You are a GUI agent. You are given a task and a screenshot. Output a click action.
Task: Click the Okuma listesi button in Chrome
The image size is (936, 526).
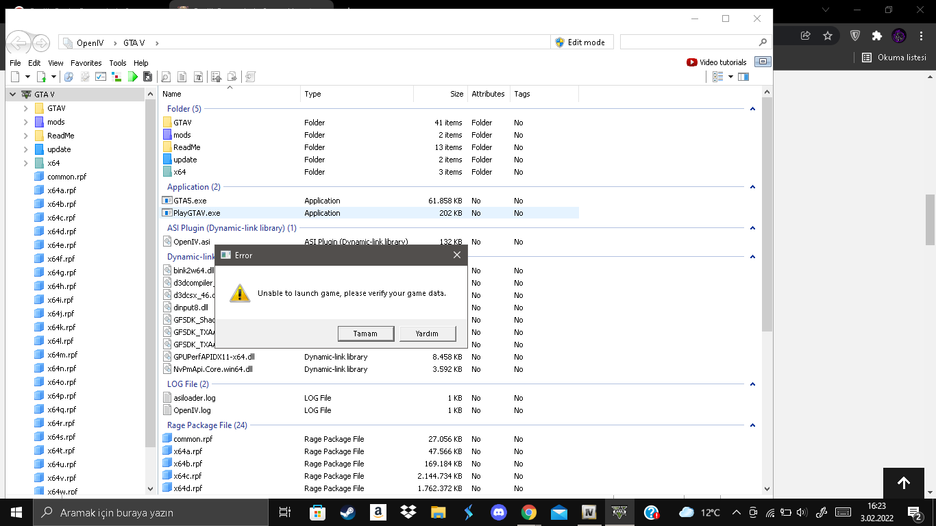coord(894,58)
